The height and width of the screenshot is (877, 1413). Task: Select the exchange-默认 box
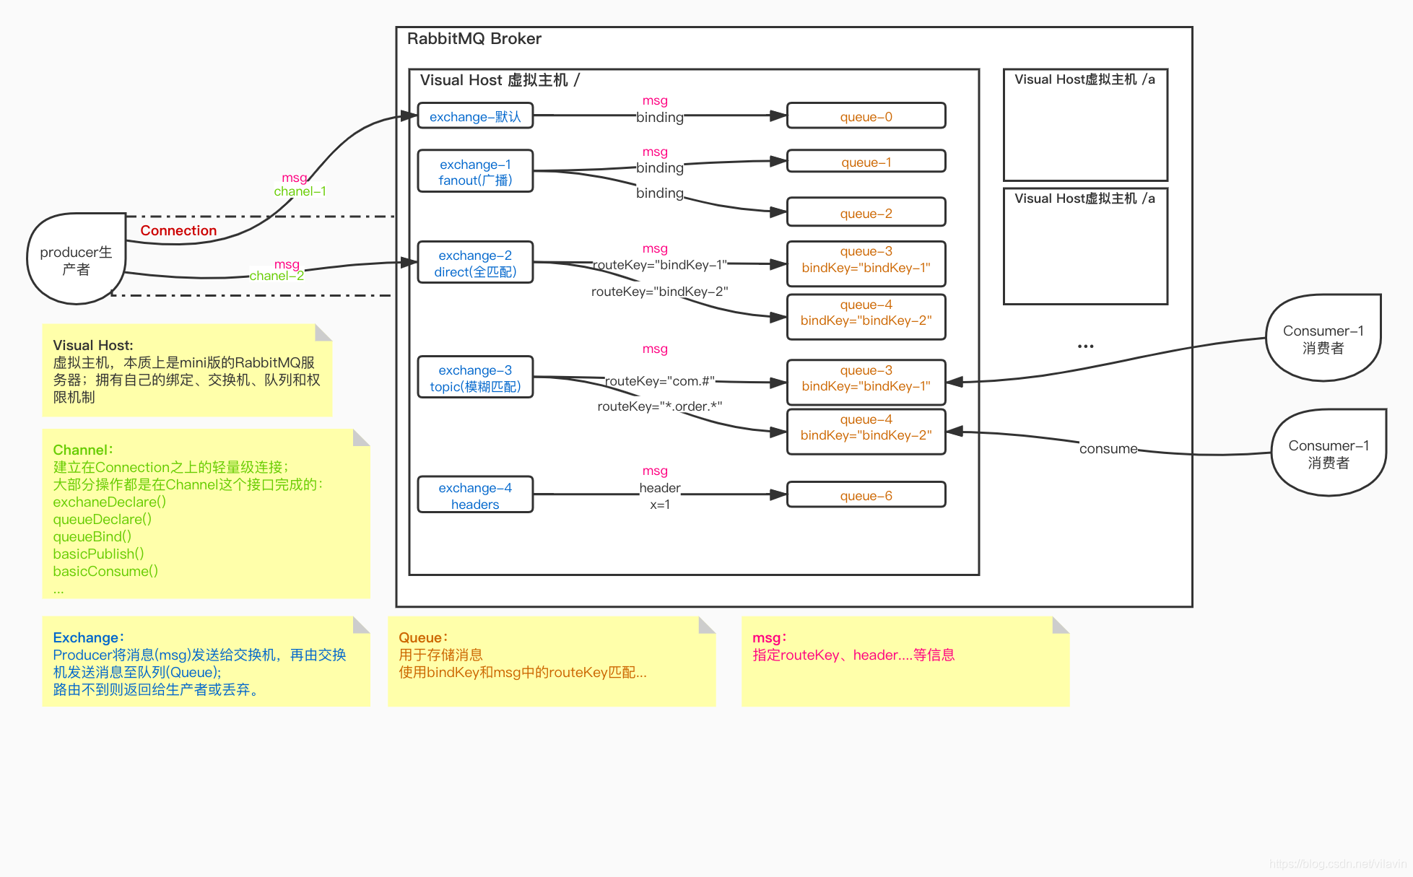(475, 116)
